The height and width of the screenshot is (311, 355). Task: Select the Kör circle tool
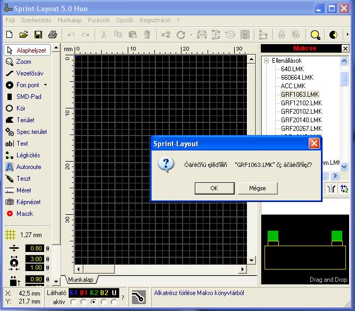[15, 108]
